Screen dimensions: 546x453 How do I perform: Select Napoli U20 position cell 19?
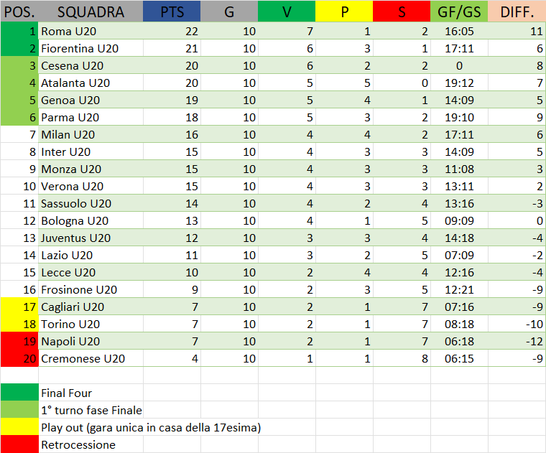(x=19, y=342)
